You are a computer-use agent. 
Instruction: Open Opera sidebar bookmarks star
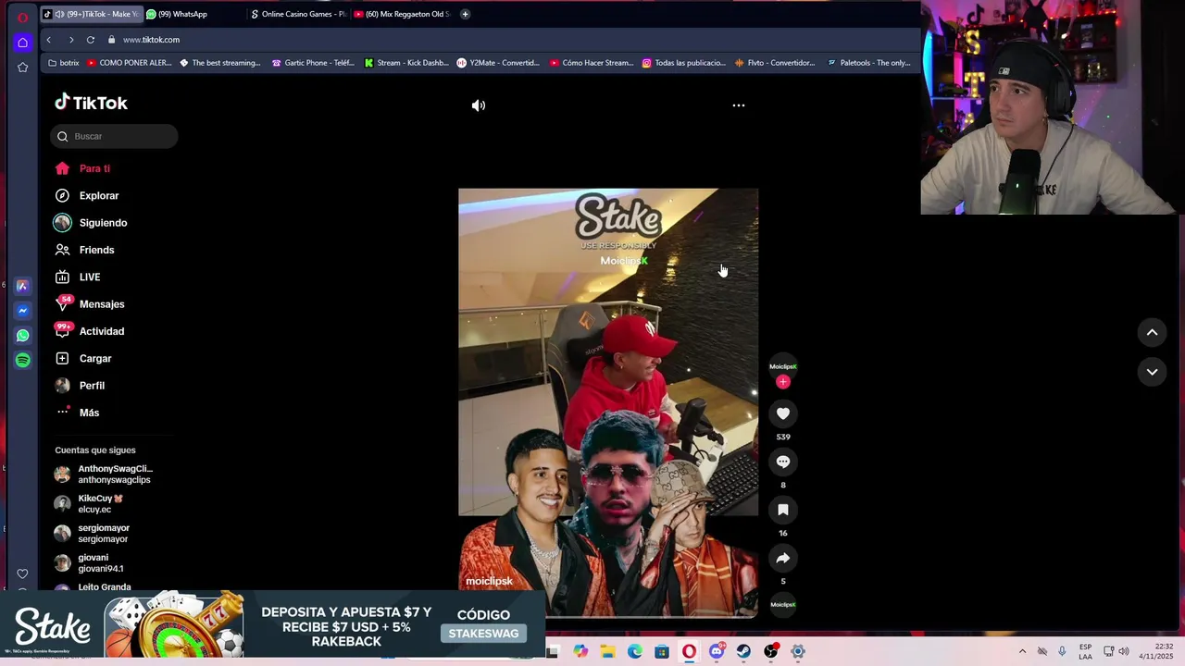tap(22, 68)
